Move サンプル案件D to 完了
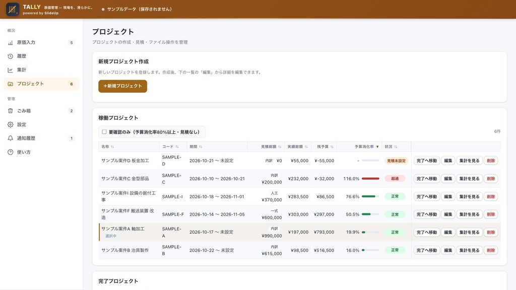The height and width of the screenshot is (290, 516). [x=426, y=161]
